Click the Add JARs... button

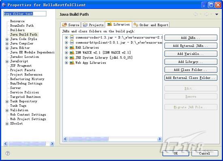pyautogui.click(x=191, y=38)
